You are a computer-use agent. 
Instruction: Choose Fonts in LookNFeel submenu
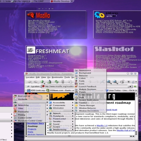(90, 81)
